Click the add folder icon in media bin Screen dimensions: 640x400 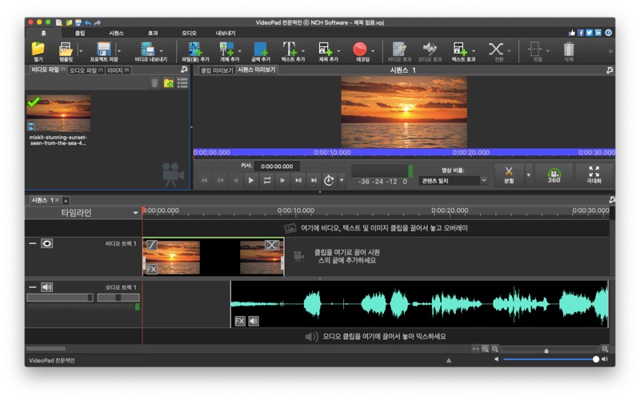(x=169, y=83)
